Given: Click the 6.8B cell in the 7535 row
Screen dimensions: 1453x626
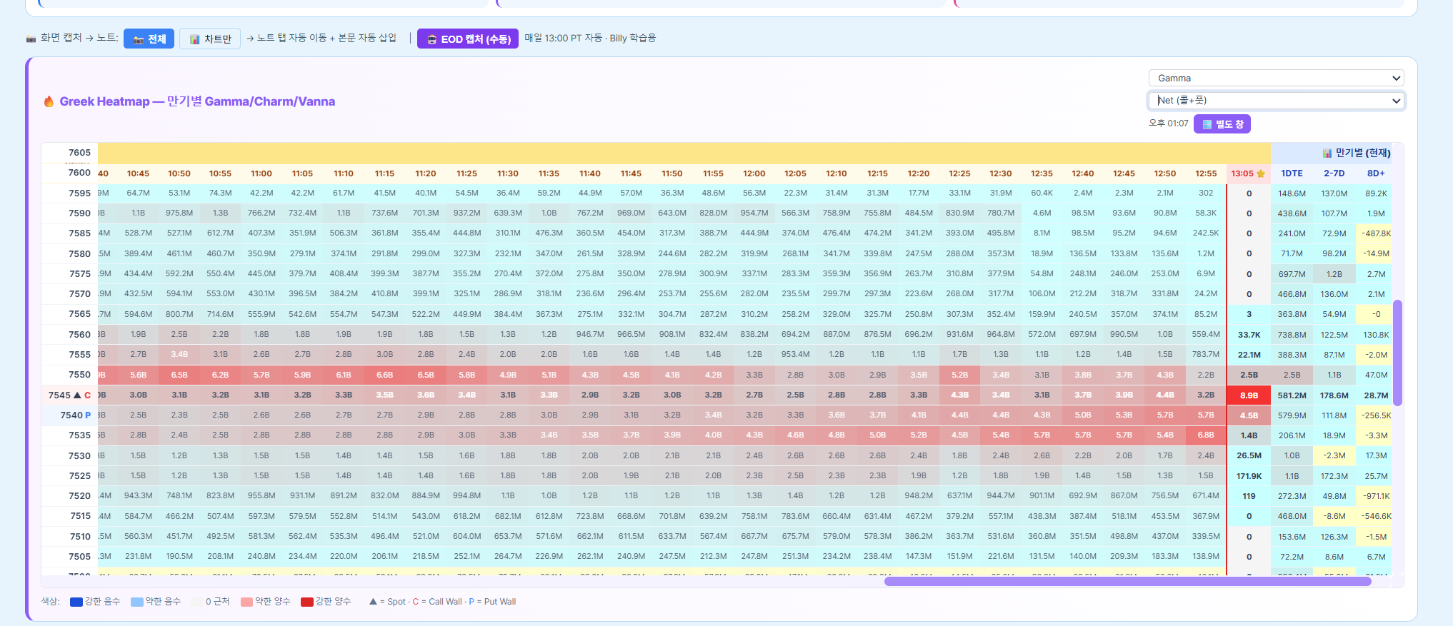Looking at the screenshot, I should pos(1206,435).
